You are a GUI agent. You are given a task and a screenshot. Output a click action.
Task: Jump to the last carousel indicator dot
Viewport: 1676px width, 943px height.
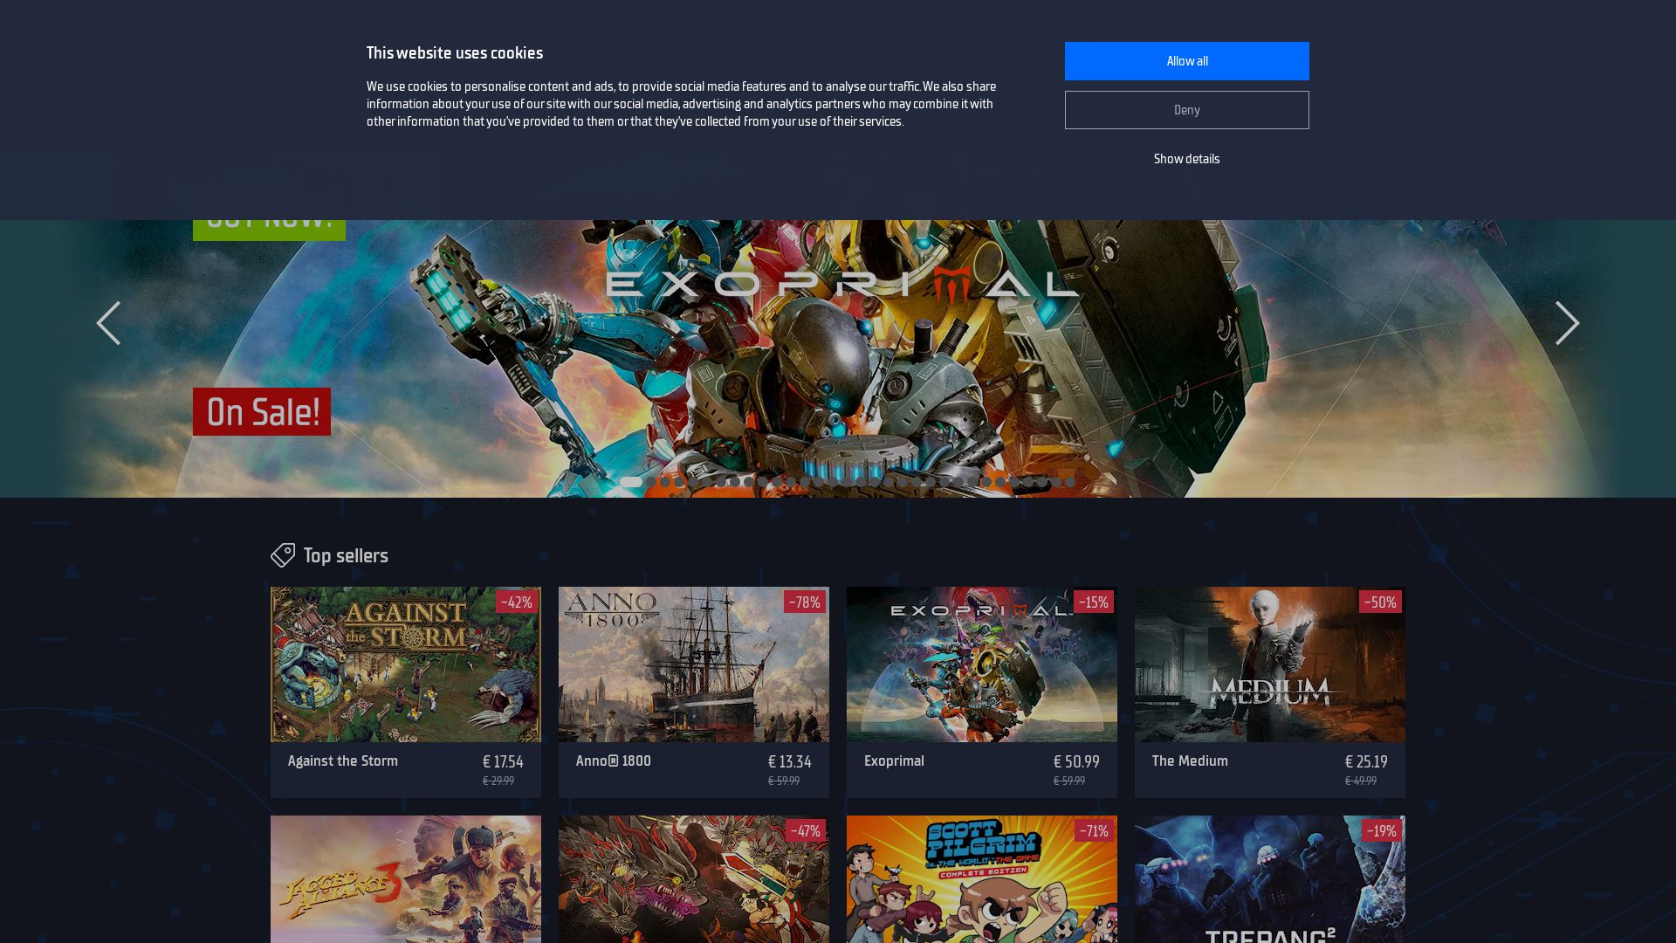pyautogui.click(x=1070, y=482)
